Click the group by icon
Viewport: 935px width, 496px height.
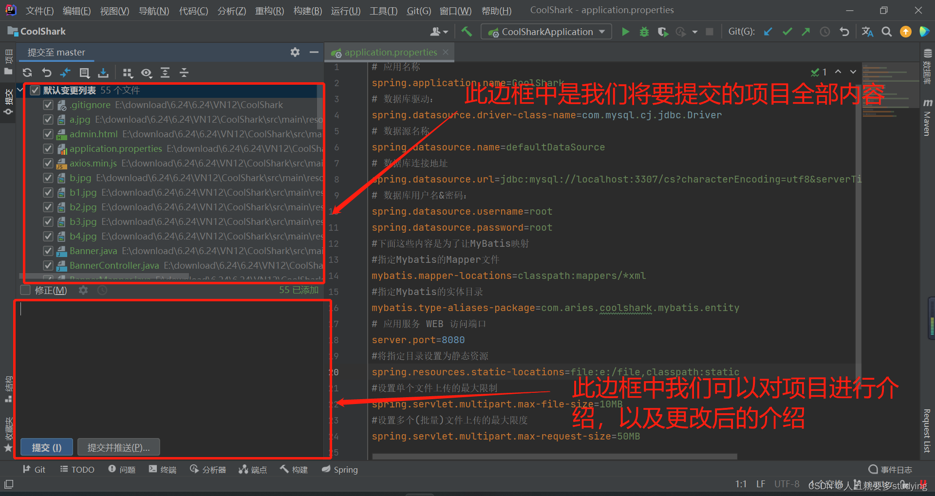pyautogui.click(x=128, y=73)
